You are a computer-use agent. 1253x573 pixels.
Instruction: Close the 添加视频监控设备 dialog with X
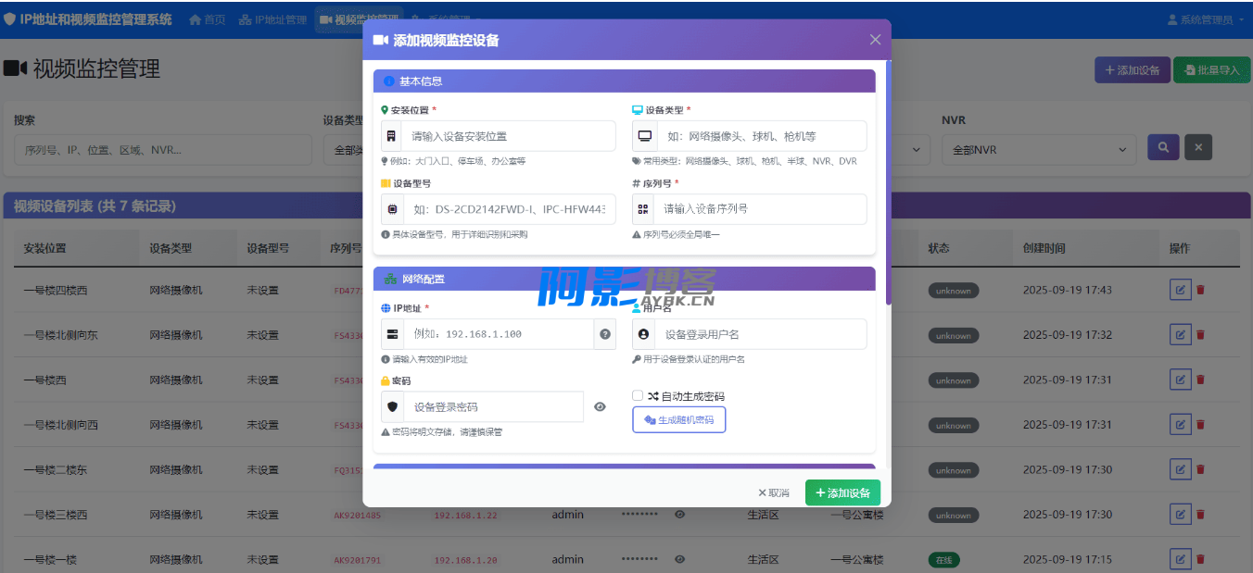tap(875, 40)
